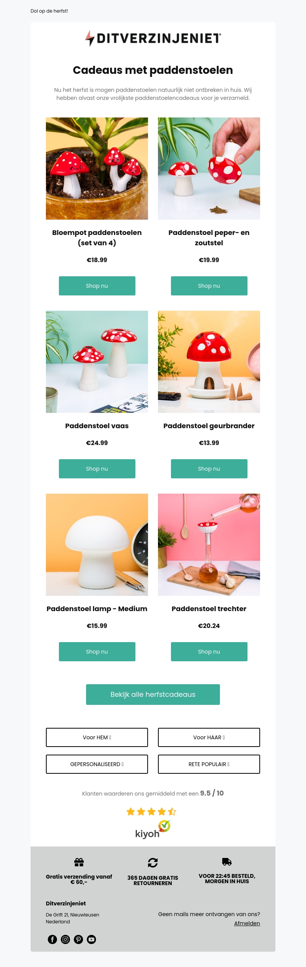
Task: Open the Instagram icon in footer
Action: point(65,939)
